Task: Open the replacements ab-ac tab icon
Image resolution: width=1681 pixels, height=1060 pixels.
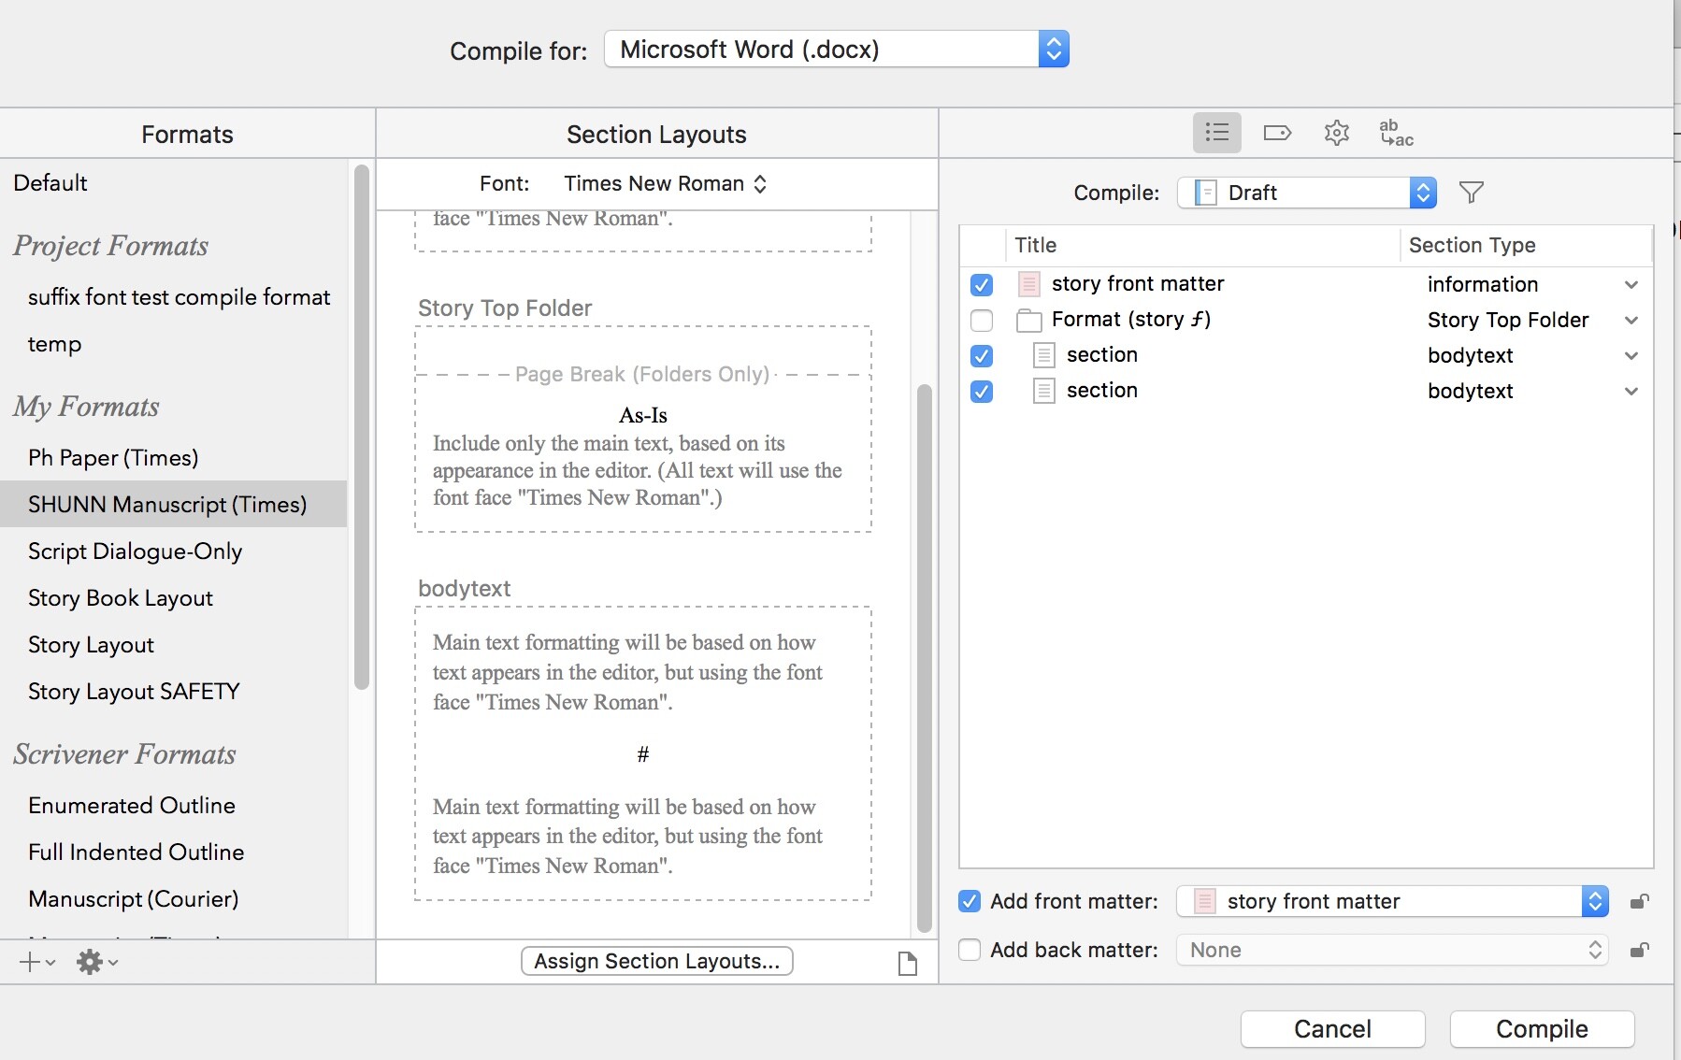Action: pyautogui.click(x=1396, y=133)
